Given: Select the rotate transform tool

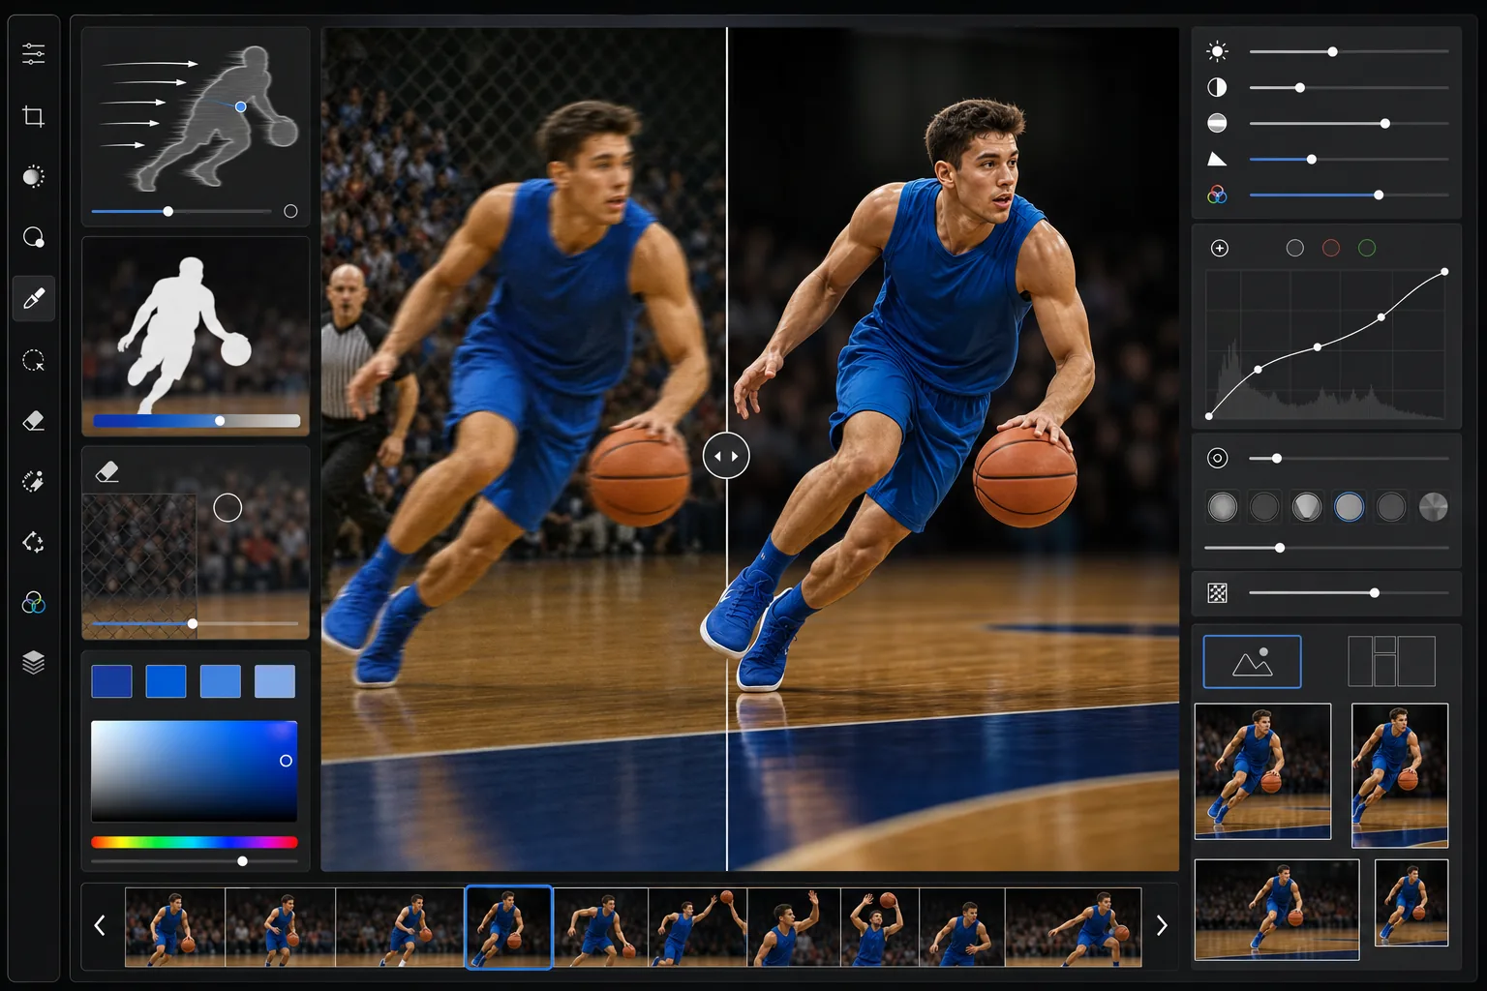Looking at the screenshot, I should click(x=33, y=542).
